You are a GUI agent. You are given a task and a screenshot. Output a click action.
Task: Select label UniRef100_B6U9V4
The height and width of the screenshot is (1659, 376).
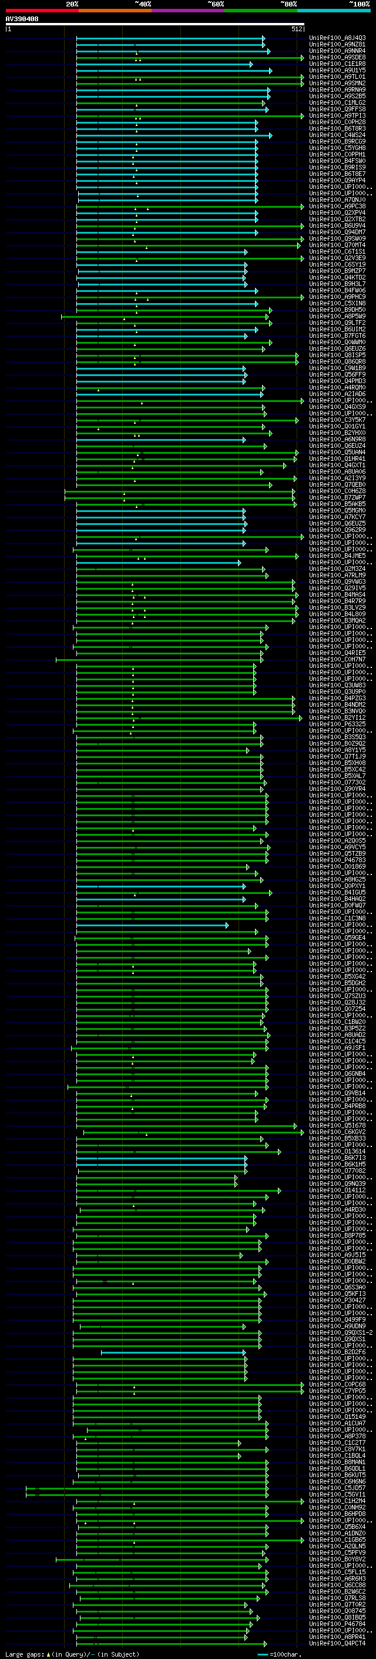pos(337,226)
